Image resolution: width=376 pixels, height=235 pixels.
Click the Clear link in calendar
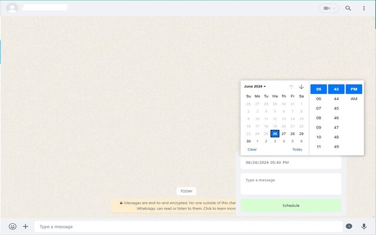(252, 149)
